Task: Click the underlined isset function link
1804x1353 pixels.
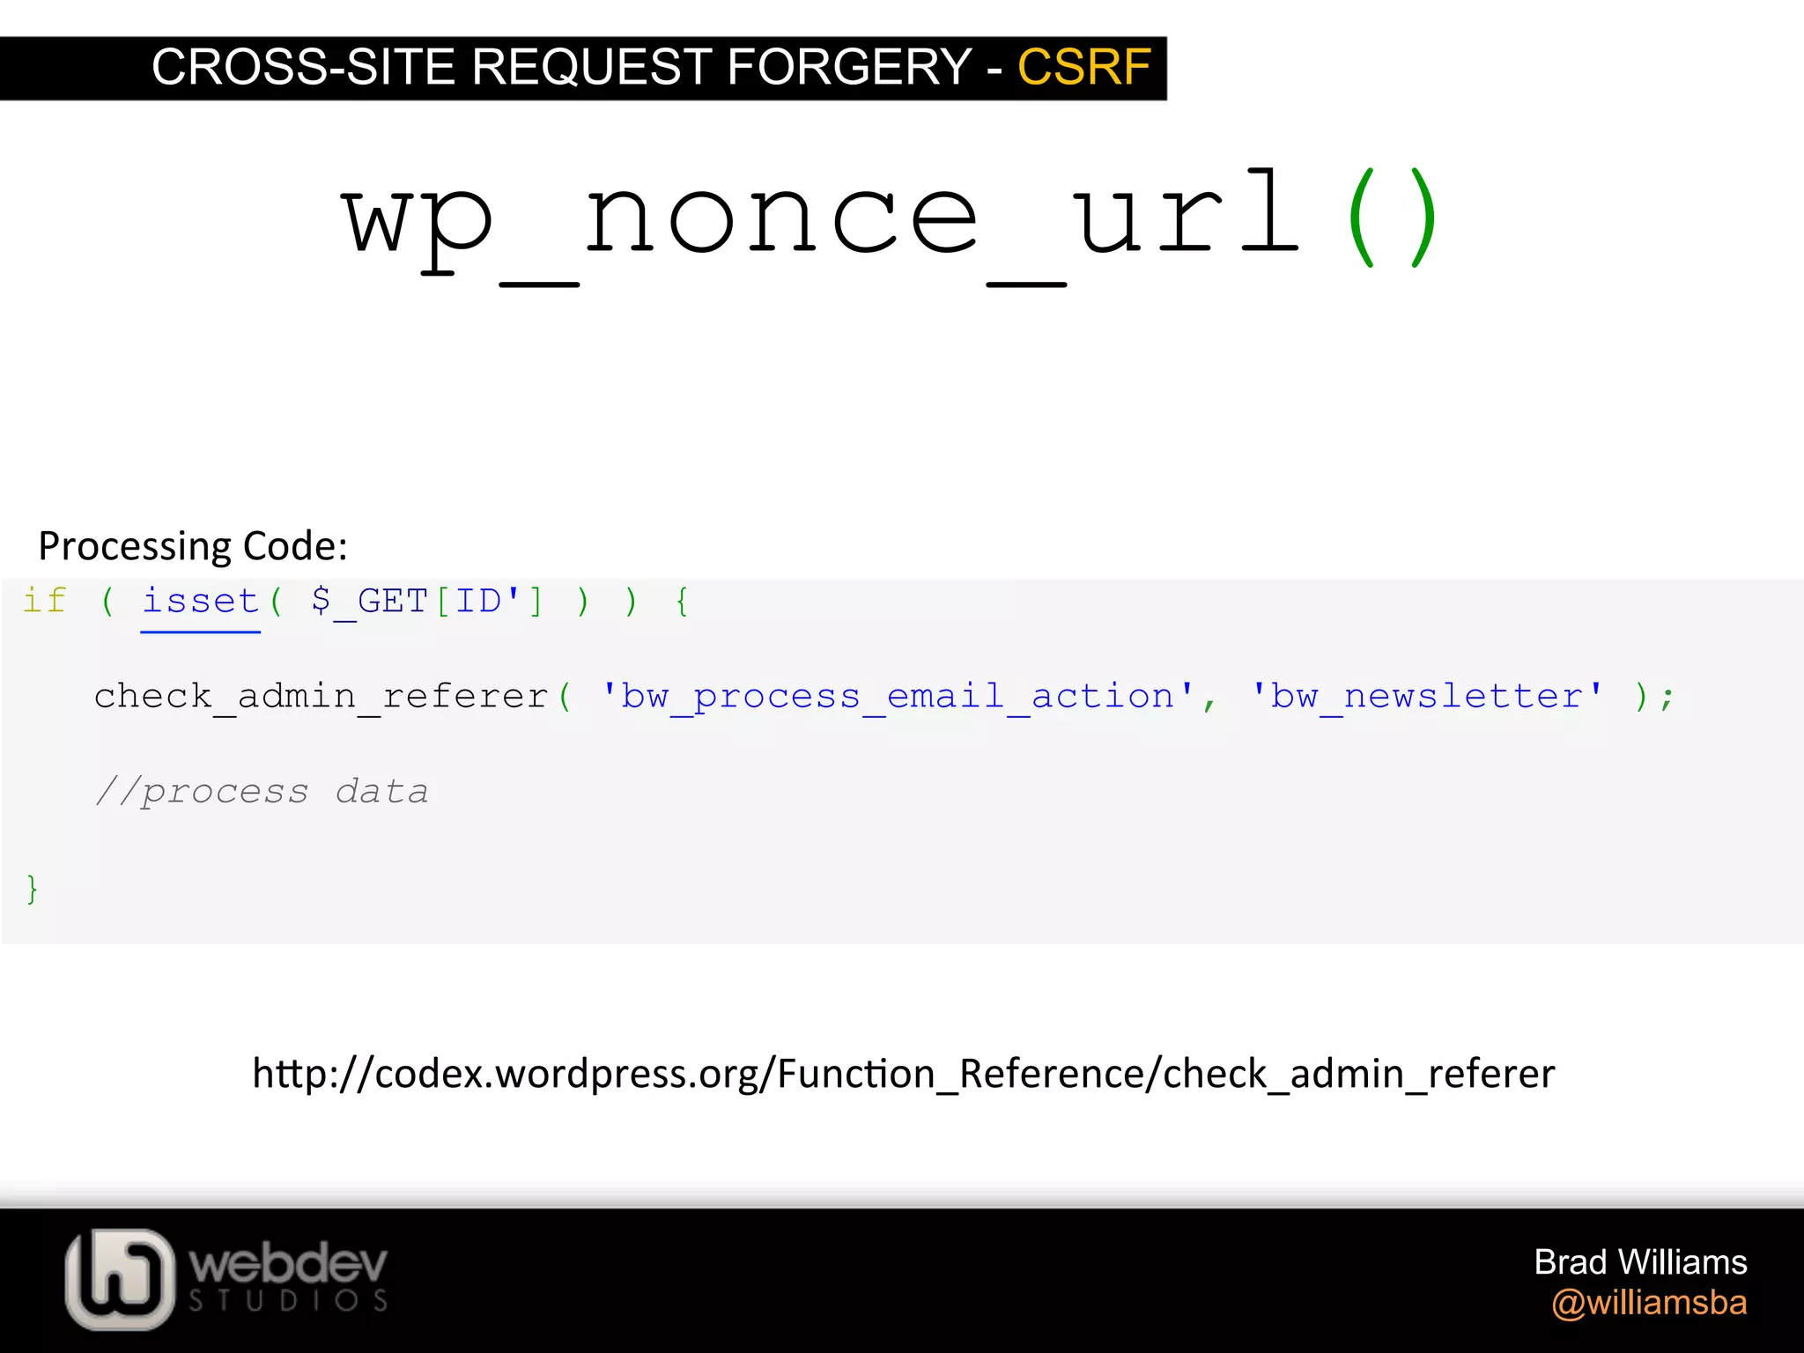Action: point(201,603)
